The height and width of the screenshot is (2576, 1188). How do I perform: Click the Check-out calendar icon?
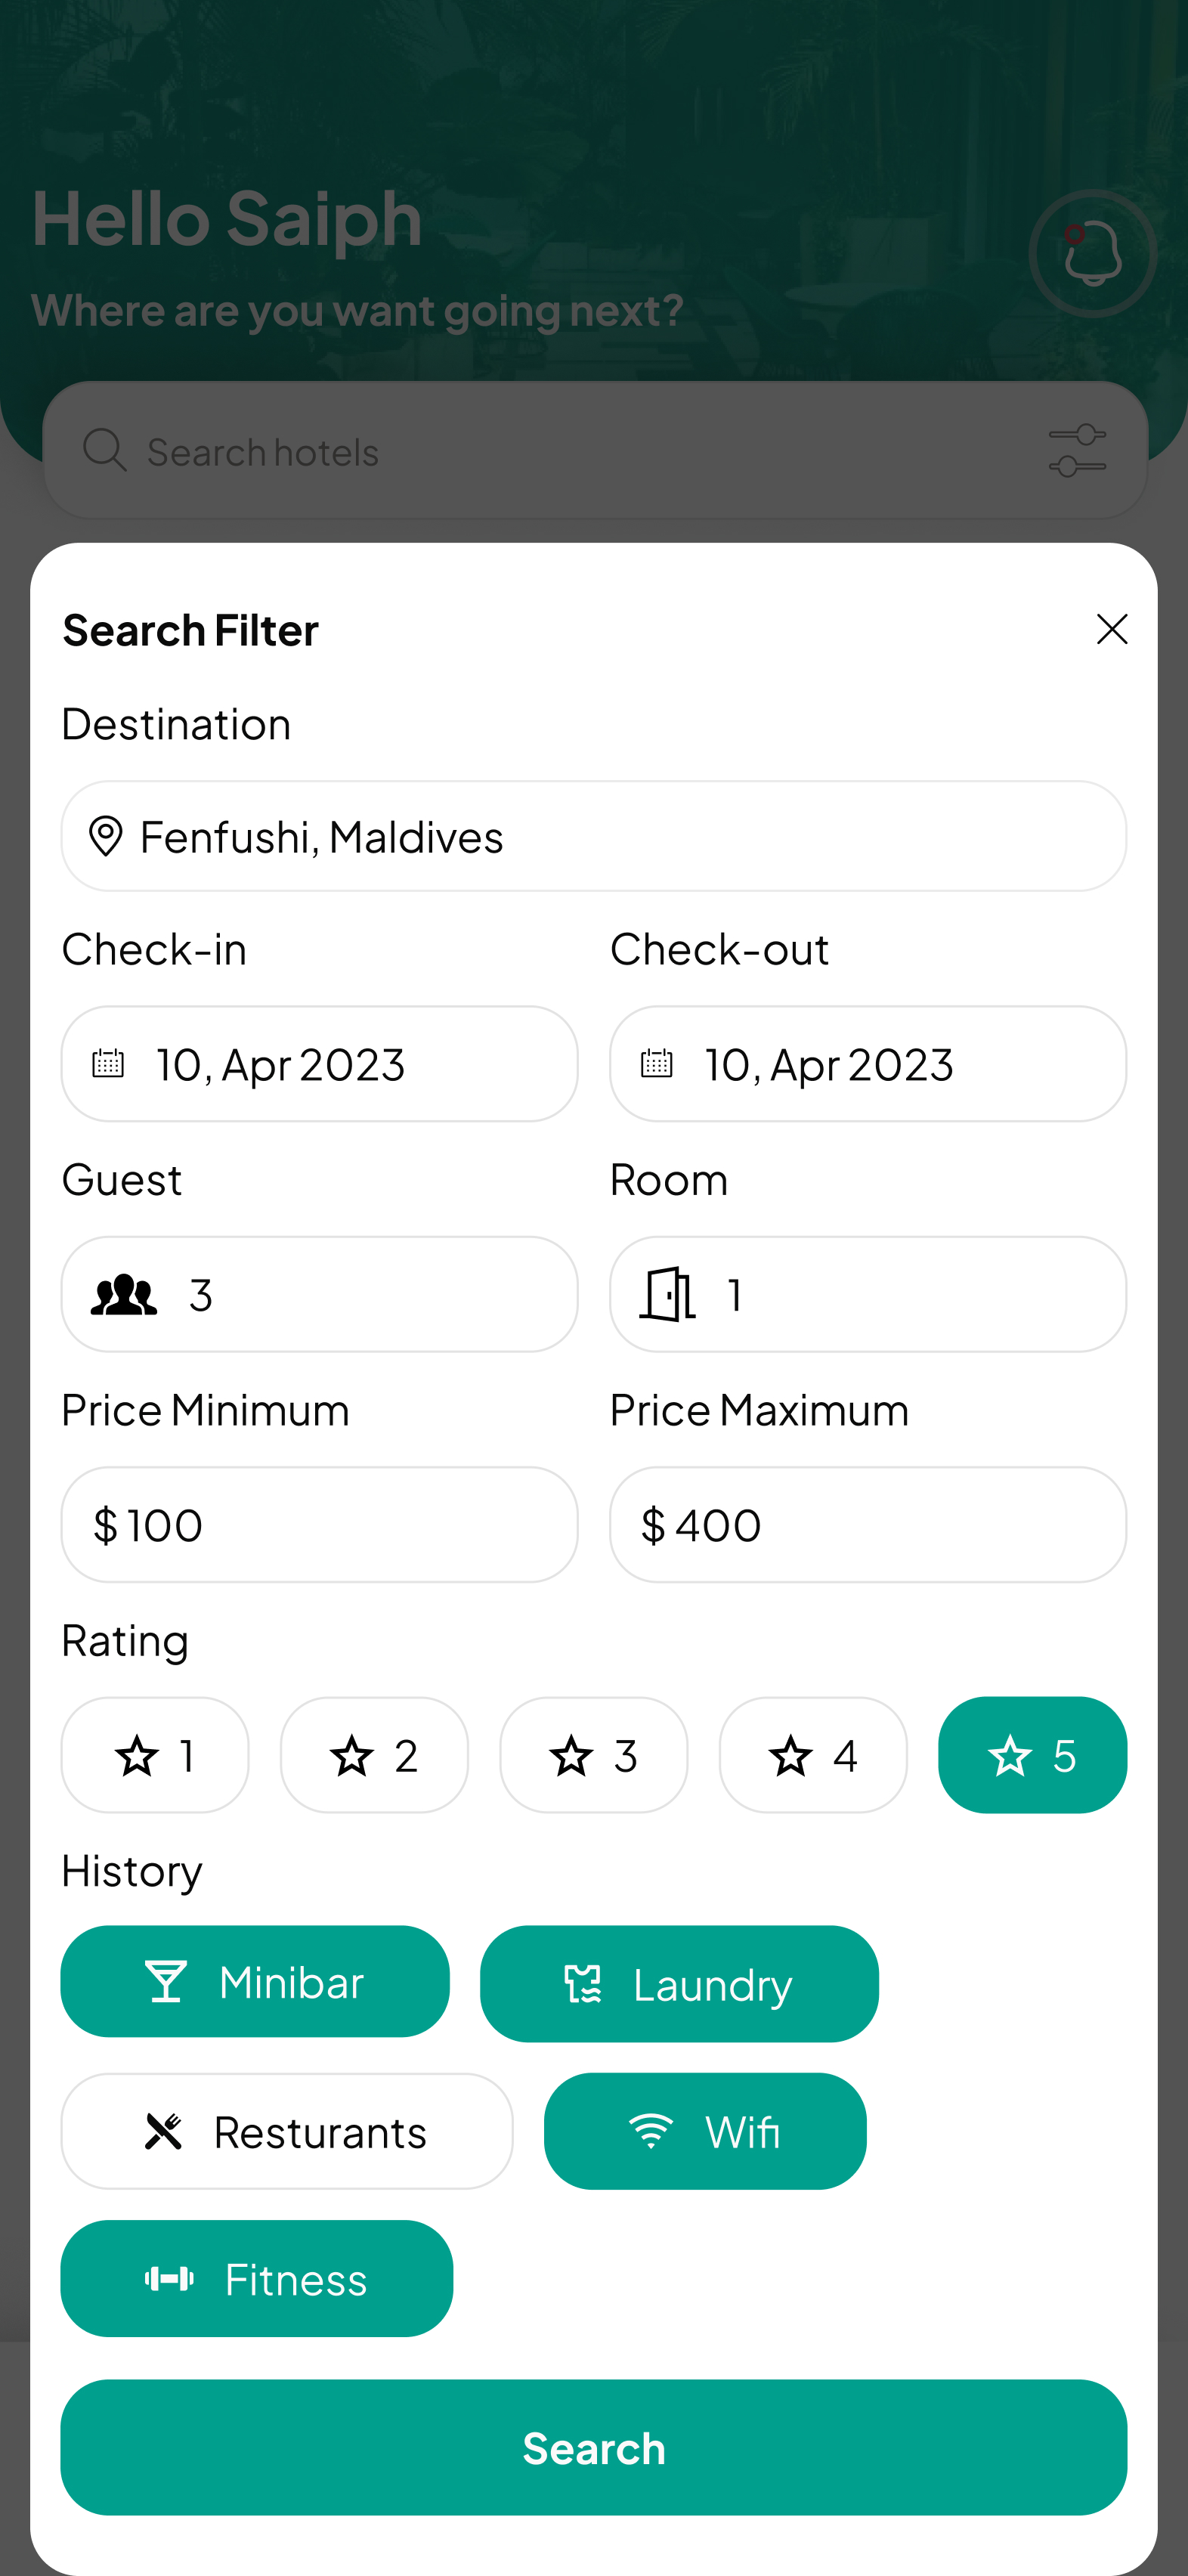[657, 1063]
